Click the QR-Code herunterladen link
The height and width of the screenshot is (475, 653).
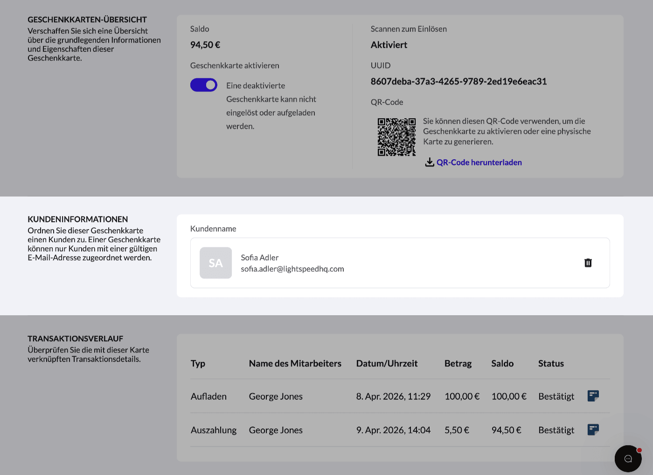(479, 163)
